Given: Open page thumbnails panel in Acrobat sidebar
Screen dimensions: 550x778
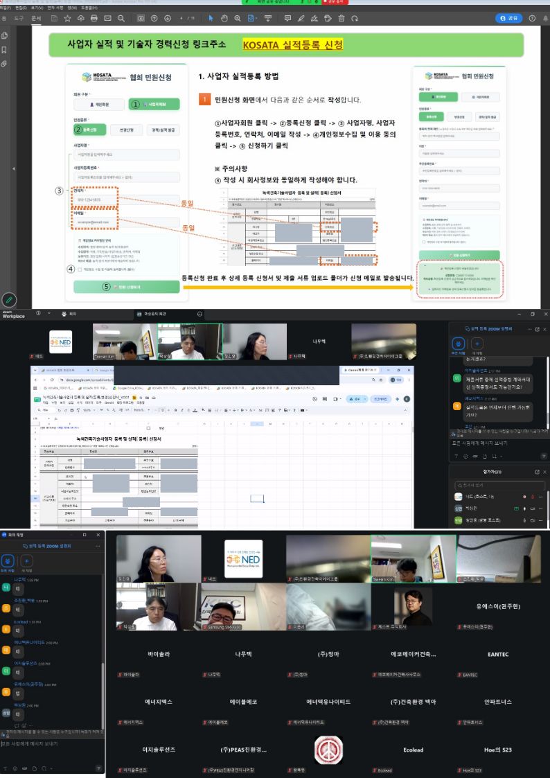Looking at the screenshot, I should [x=4, y=36].
